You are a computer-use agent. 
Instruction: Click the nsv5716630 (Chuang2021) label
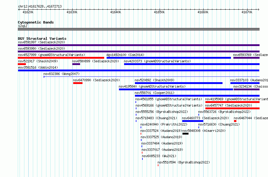click(219, 124)
